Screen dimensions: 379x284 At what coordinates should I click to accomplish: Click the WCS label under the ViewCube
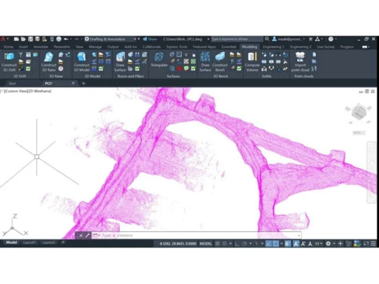359,133
